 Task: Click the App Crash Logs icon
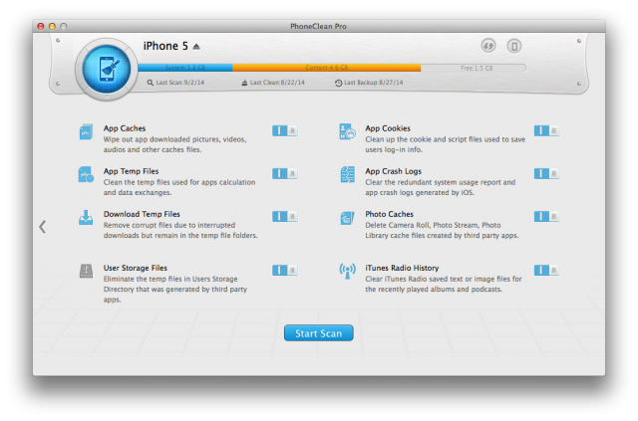point(347,174)
